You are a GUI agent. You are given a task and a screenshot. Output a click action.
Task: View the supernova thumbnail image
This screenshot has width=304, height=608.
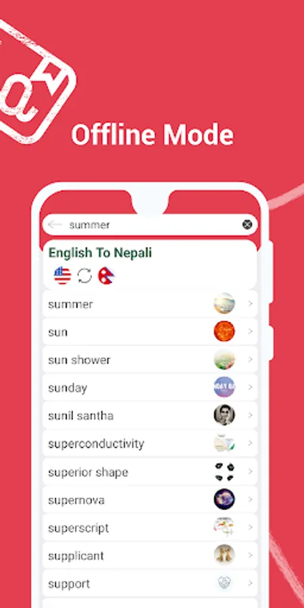pyautogui.click(x=224, y=499)
